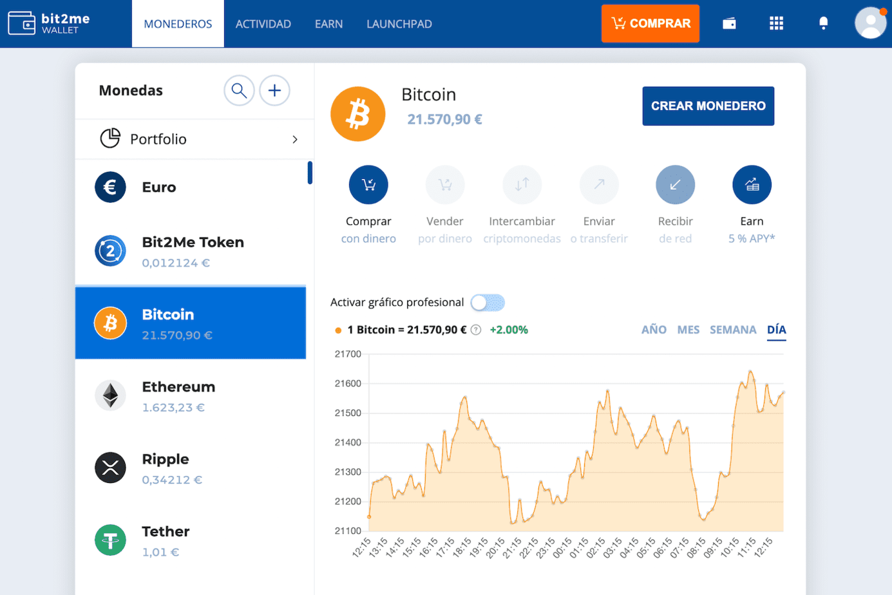Show MES chart range
Viewport: 892px width, 595px height.
pyautogui.click(x=688, y=330)
